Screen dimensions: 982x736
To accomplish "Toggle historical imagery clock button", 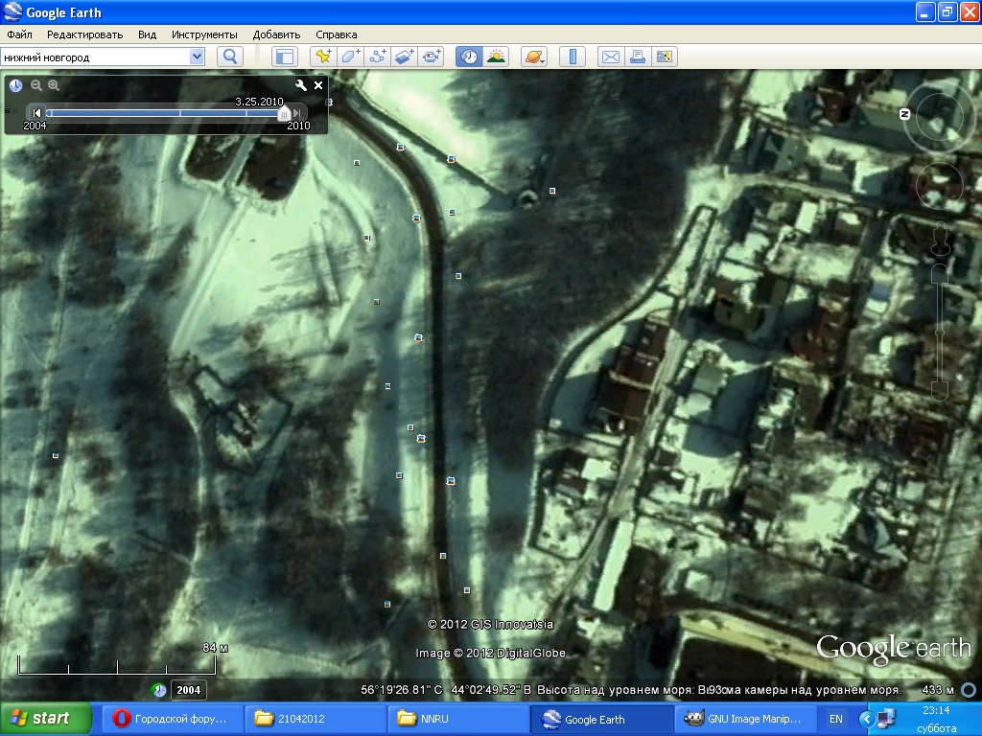I will tap(468, 57).
